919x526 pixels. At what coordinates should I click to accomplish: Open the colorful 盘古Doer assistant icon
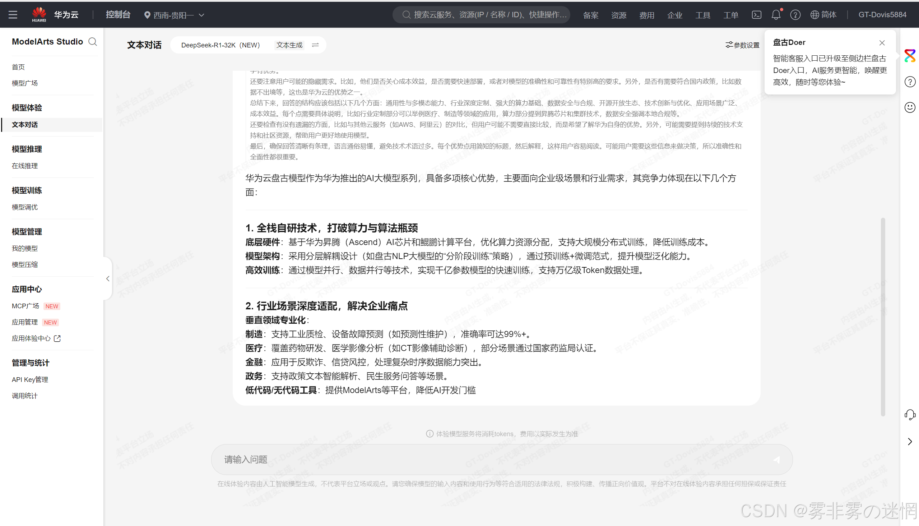(x=910, y=56)
